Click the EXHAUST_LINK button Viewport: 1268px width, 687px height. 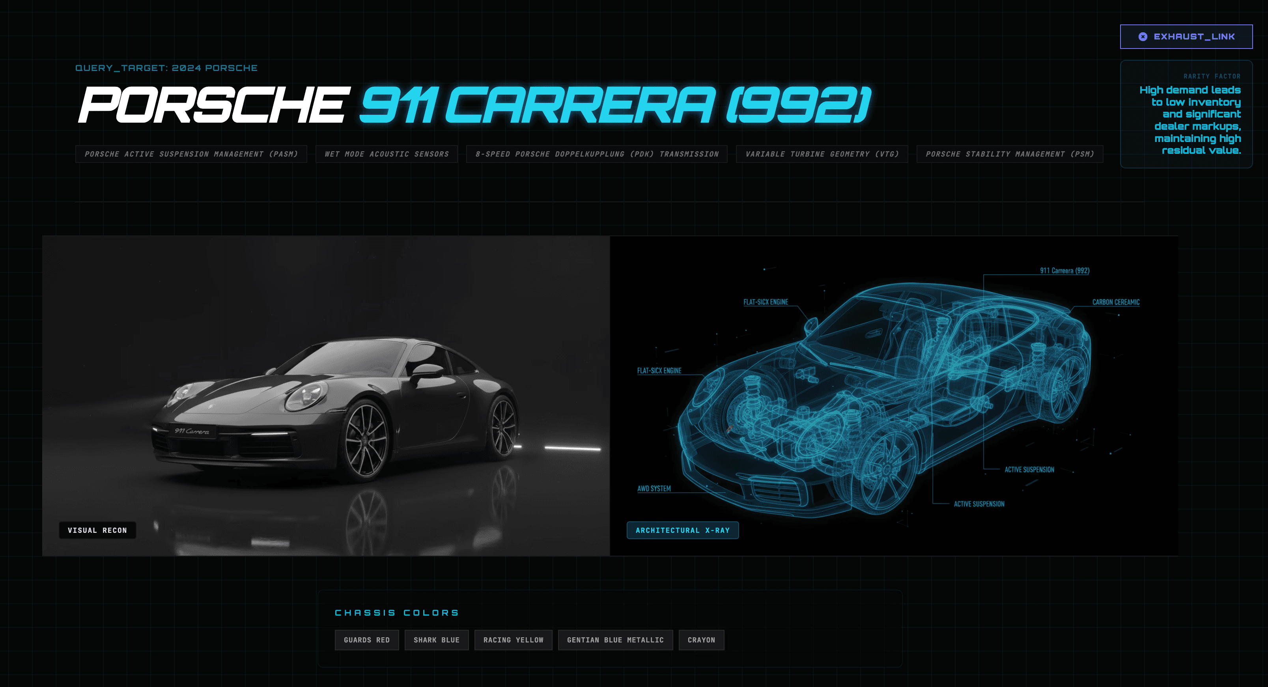(x=1186, y=36)
